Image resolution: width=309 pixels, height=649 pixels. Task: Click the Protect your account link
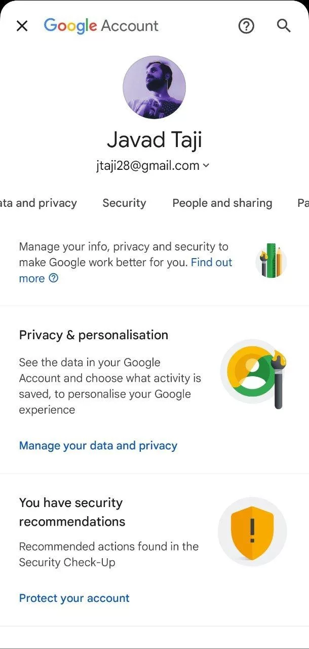74,598
